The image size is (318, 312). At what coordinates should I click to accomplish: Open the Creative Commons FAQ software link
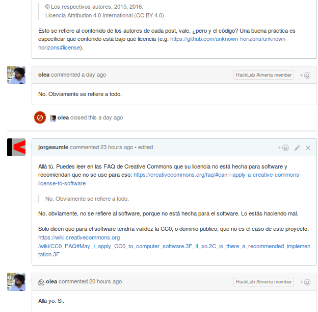point(217,175)
